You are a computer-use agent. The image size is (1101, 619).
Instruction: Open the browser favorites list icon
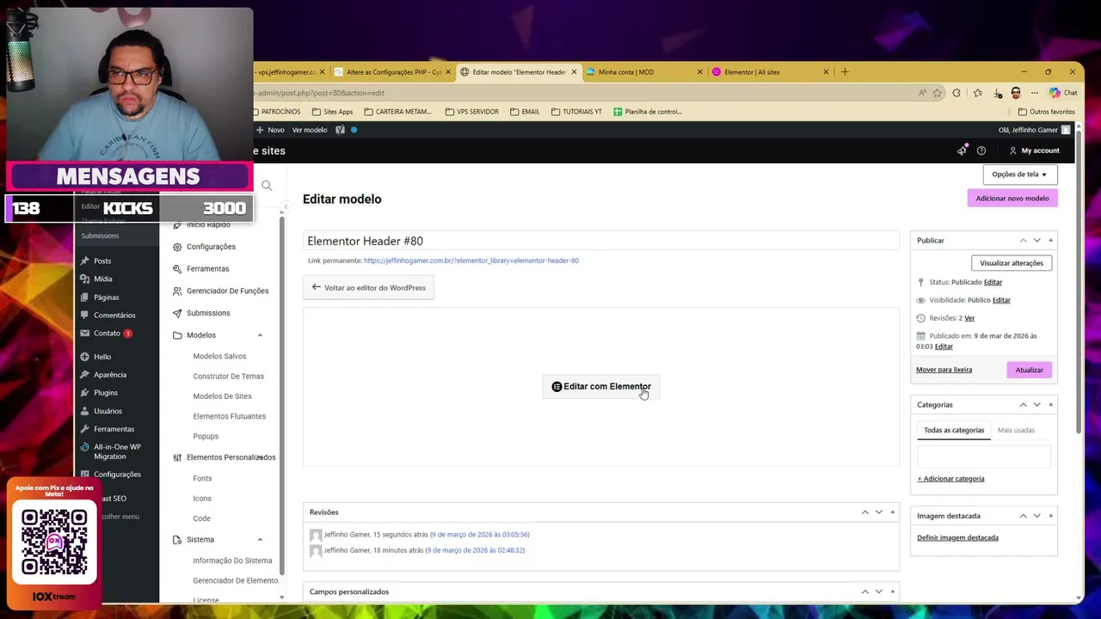977,93
